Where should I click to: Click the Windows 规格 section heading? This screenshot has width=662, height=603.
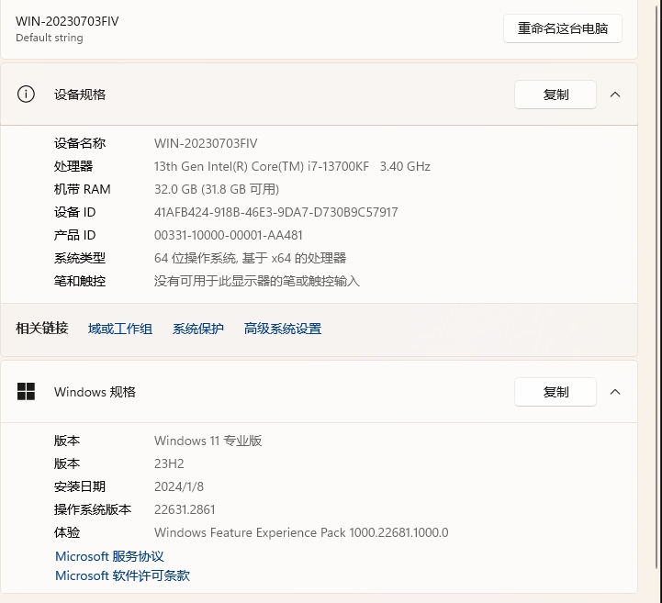95,392
